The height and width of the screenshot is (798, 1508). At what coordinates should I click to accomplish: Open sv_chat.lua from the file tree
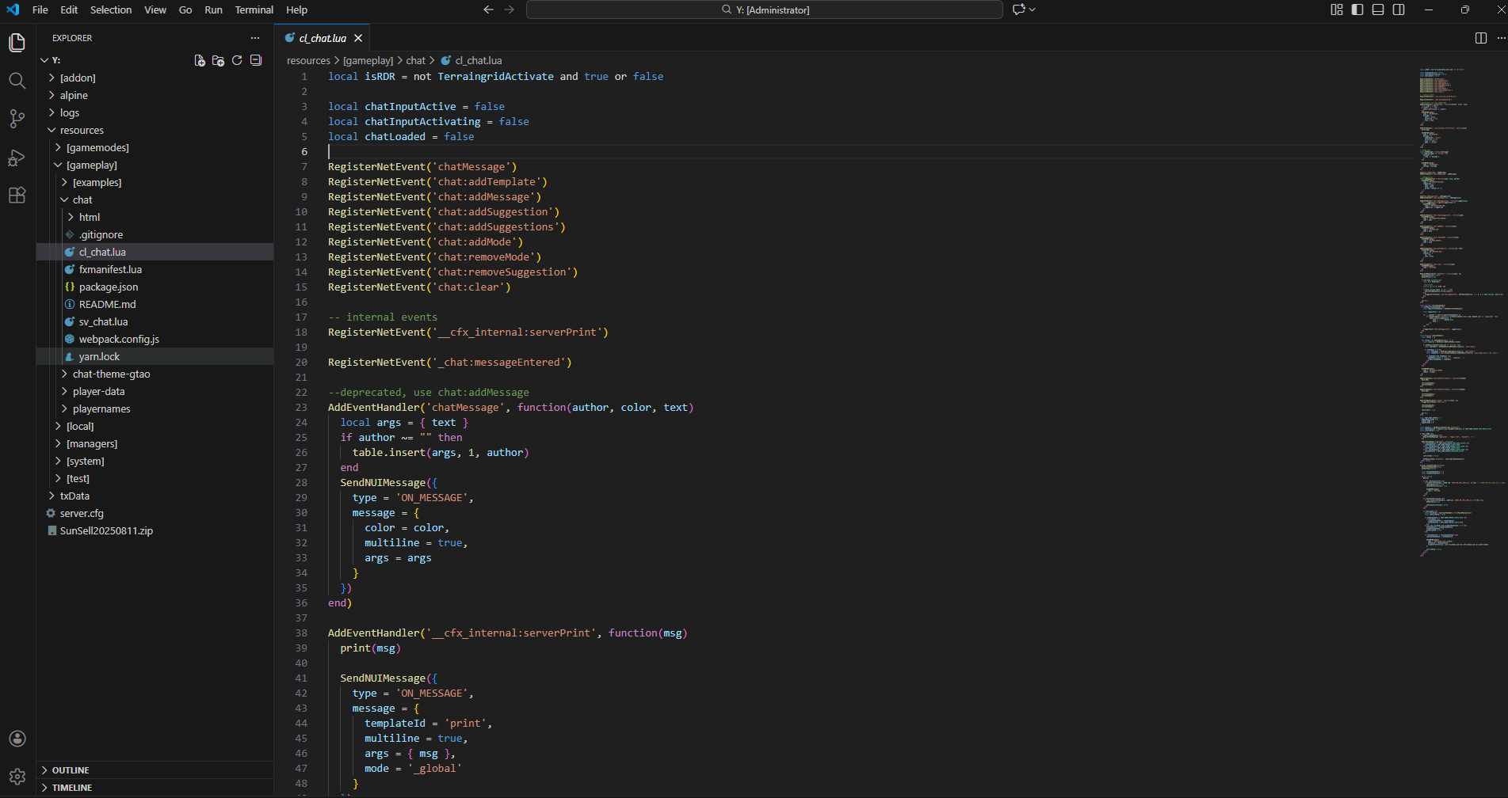103,321
